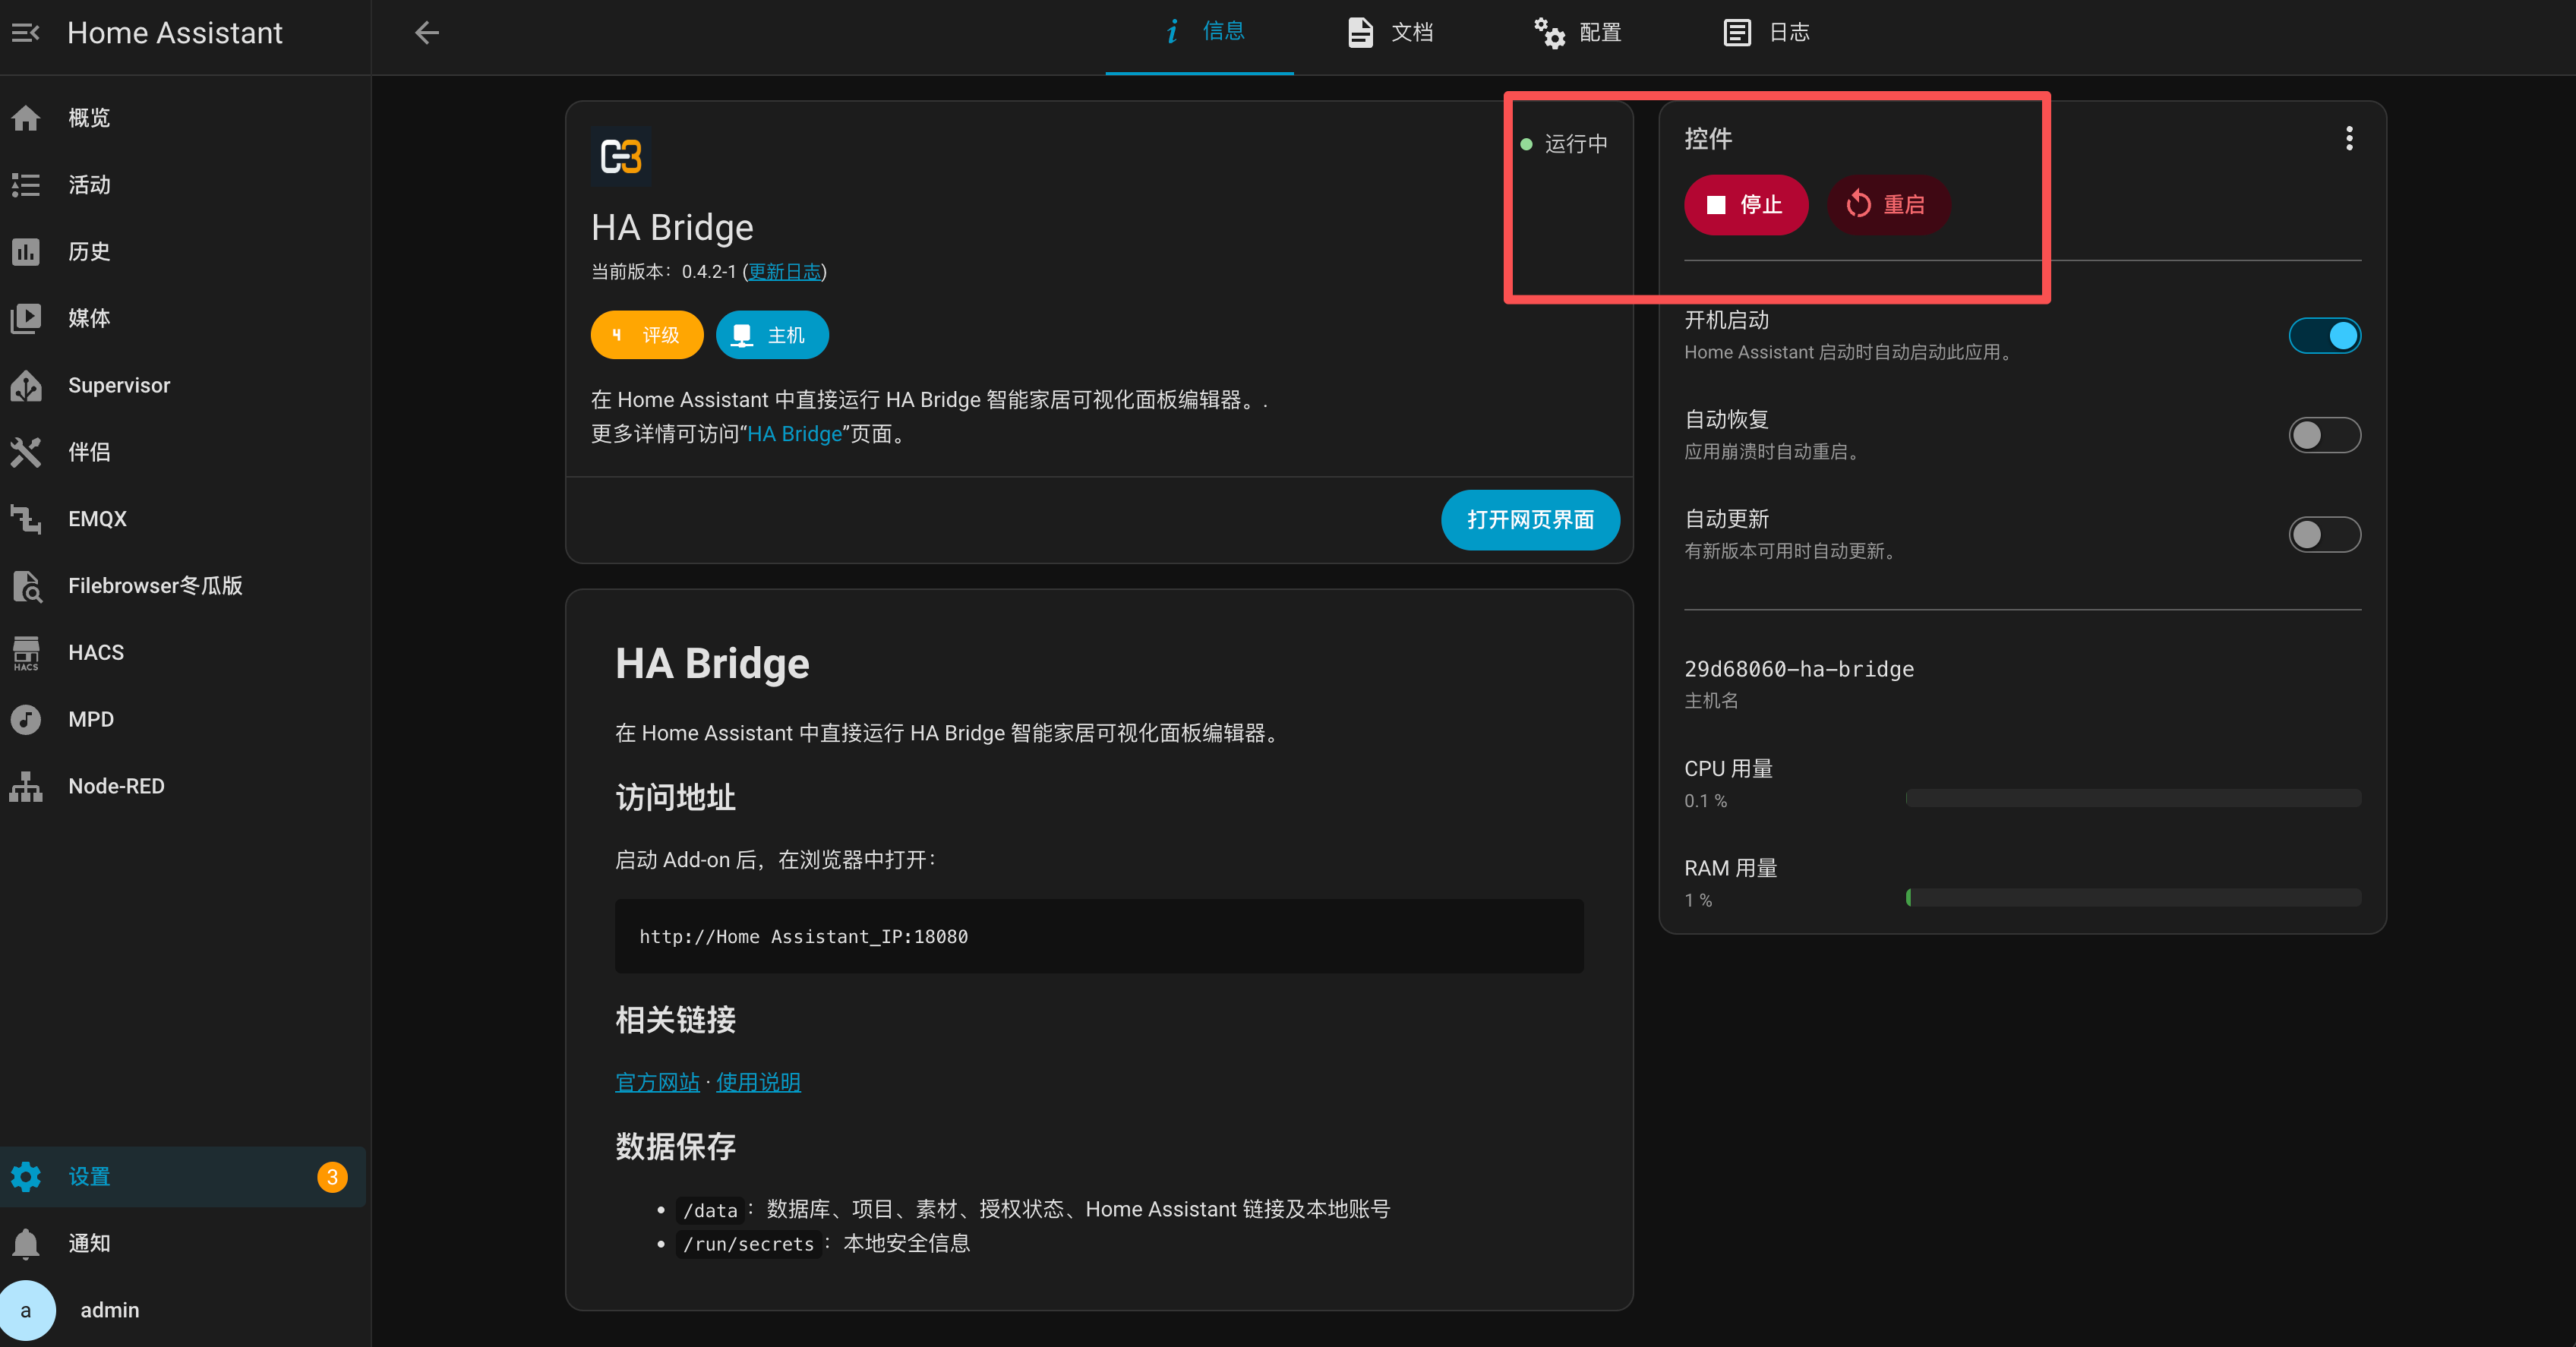Collapse the sidebar with the menu icon
Screen dimensions: 2576x1347
pyautogui.click(x=25, y=33)
